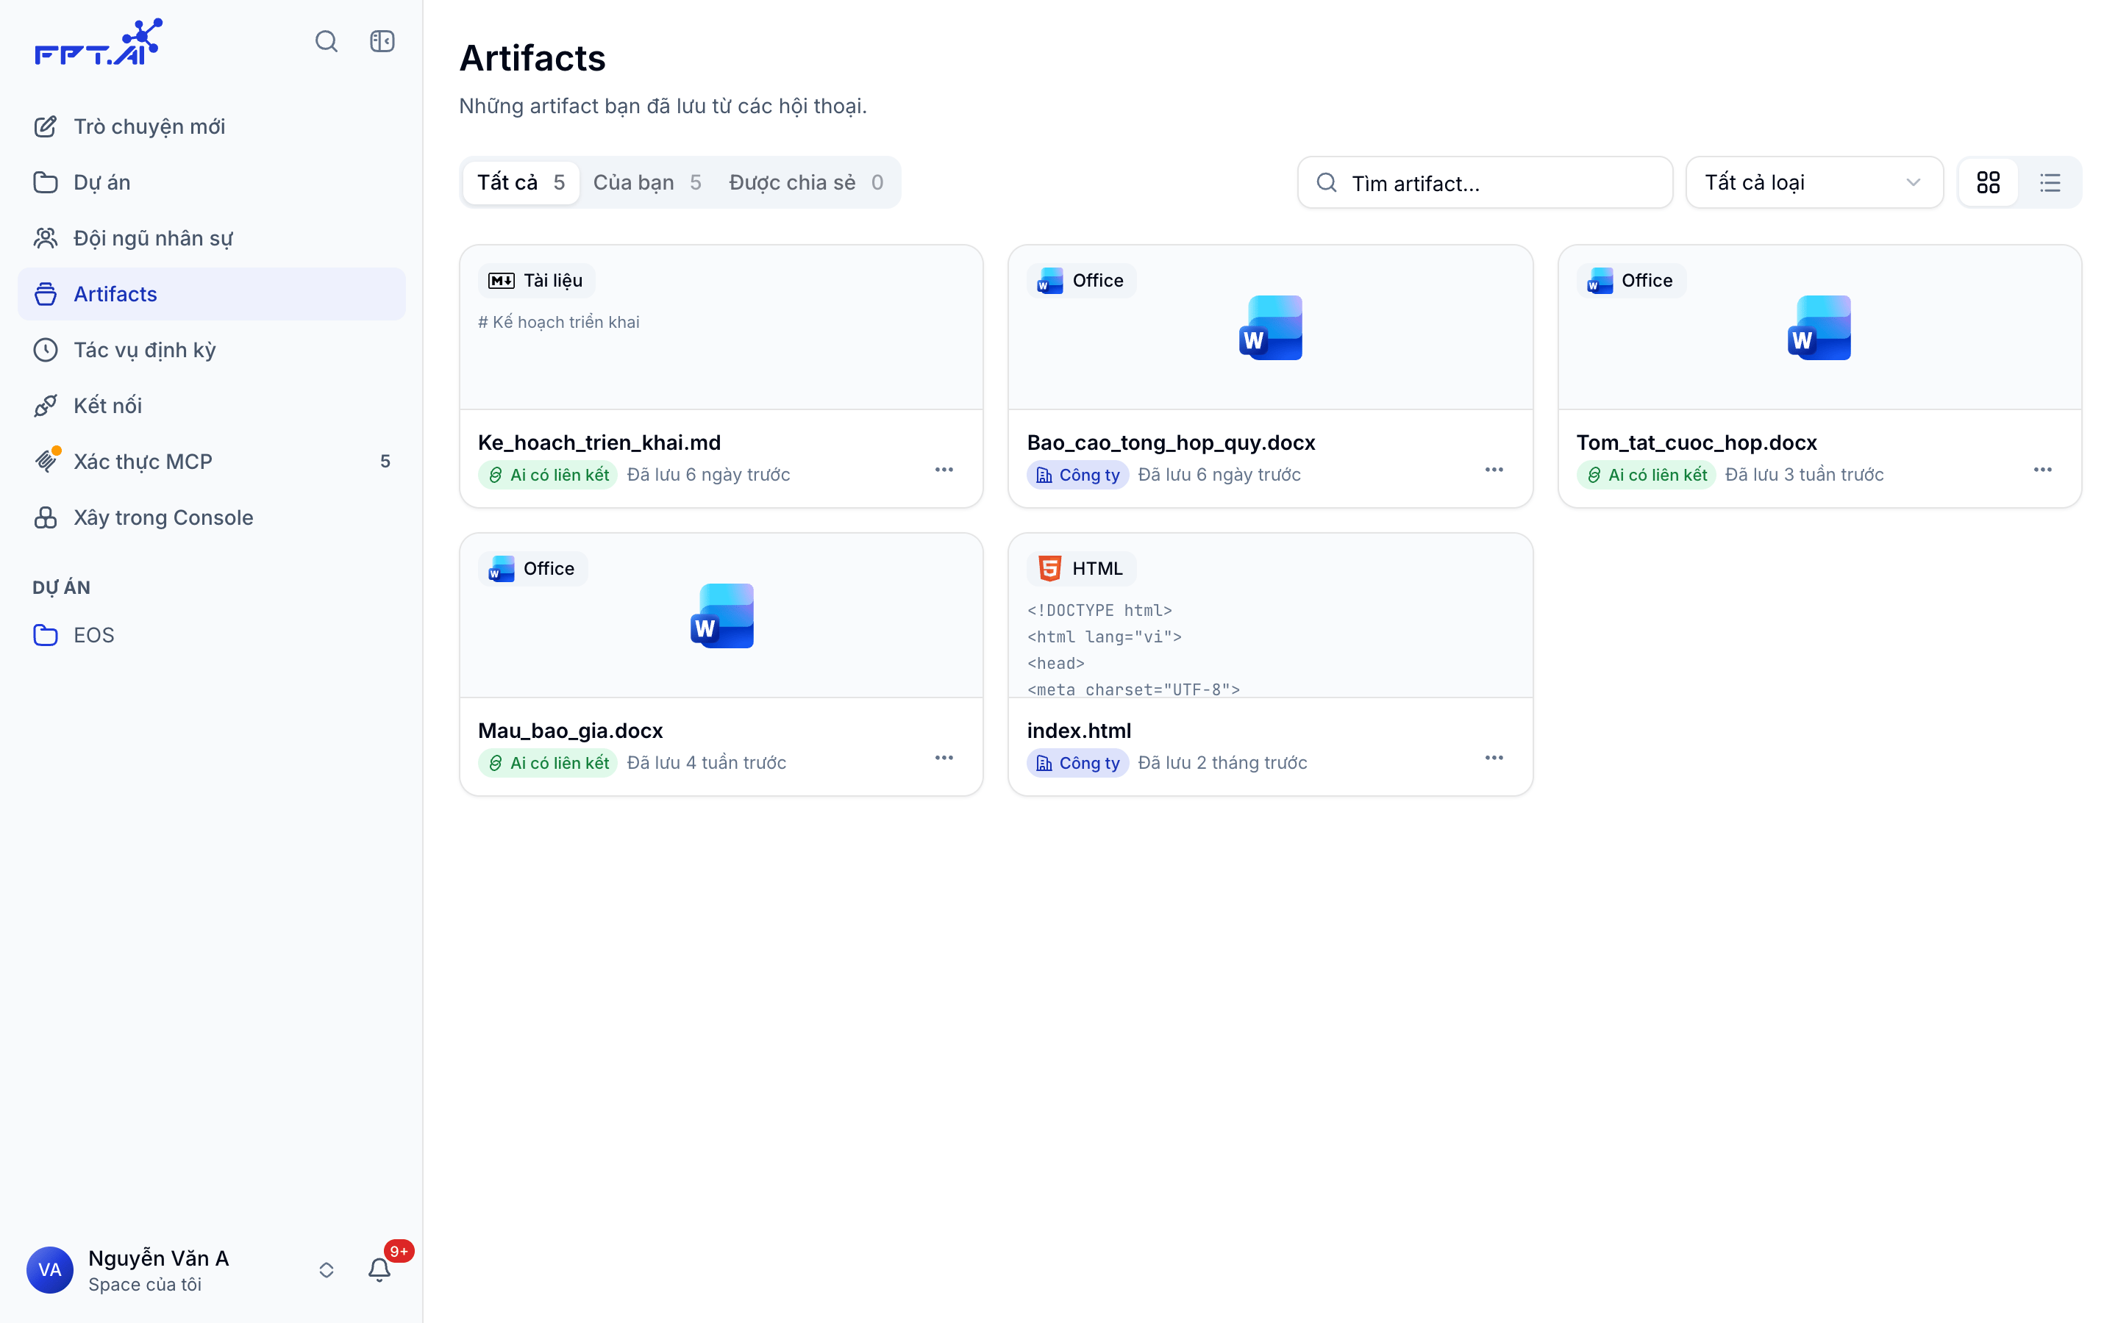Click the # Kế hoạch triển khai preview text
The height and width of the screenshot is (1323, 2118).
(558, 322)
